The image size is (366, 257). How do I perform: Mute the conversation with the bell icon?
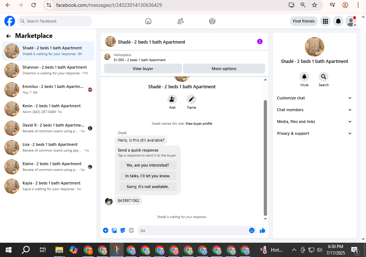tap(305, 76)
